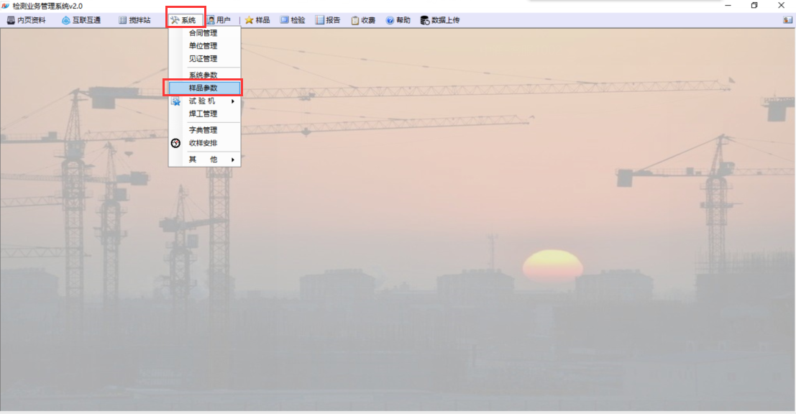Select 焊工管理 menu entry
796x414 pixels.
[x=205, y=114]
